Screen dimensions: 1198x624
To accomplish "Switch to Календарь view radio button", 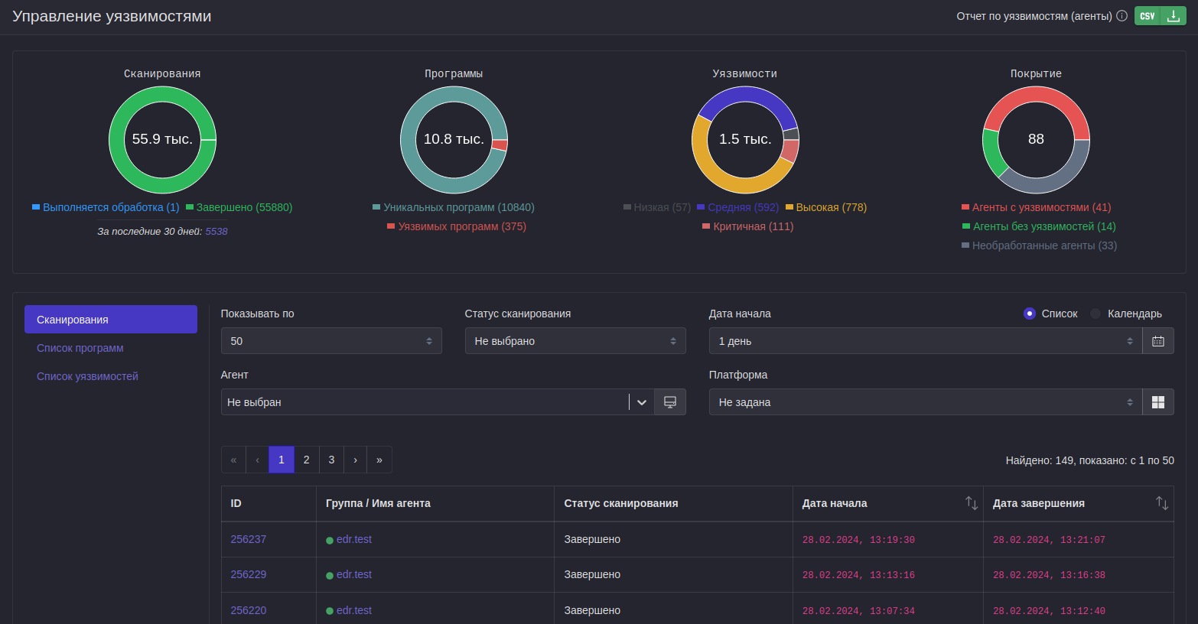I will (x=1095, y=314).
